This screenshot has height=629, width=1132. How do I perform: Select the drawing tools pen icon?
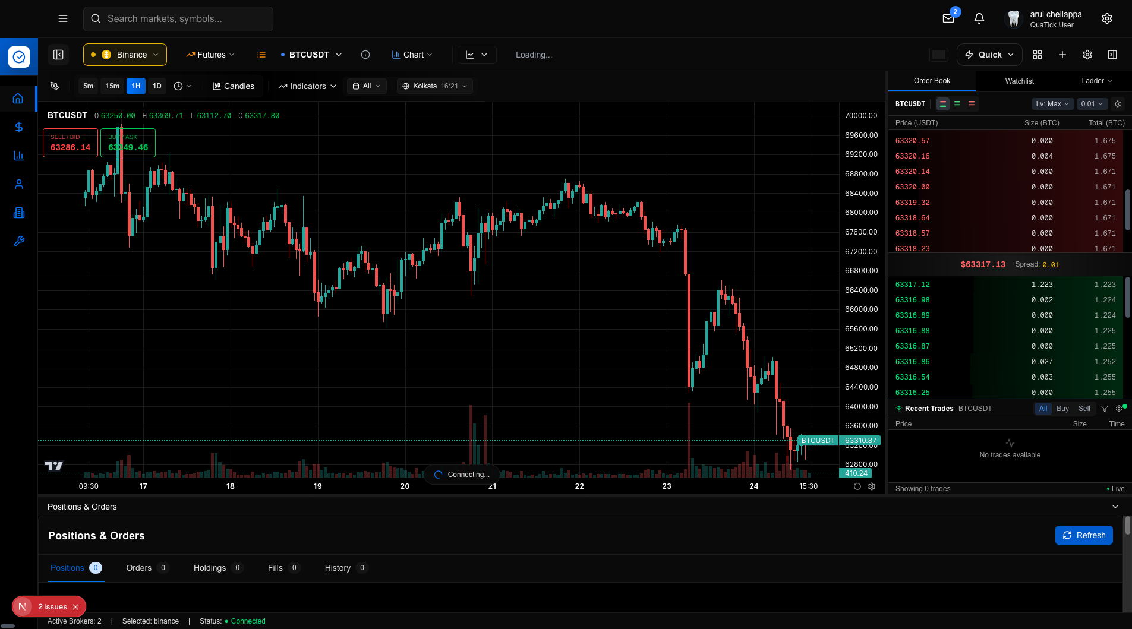pyautogui.click(x=54, y=86)
